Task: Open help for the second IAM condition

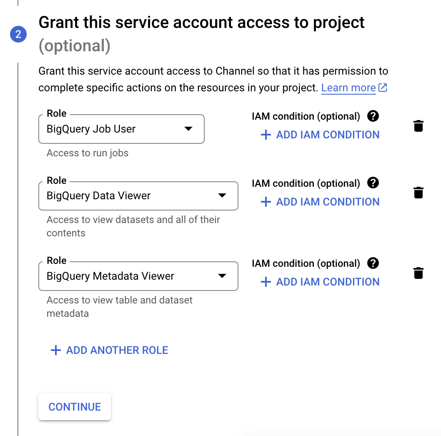Action: (x=373, y=183)
